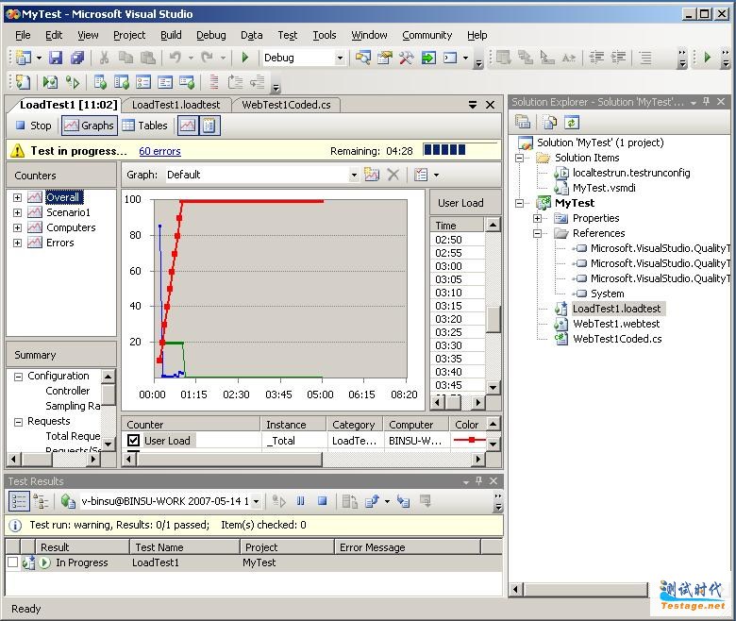Delete the graph using the X icon

point(393,175)
